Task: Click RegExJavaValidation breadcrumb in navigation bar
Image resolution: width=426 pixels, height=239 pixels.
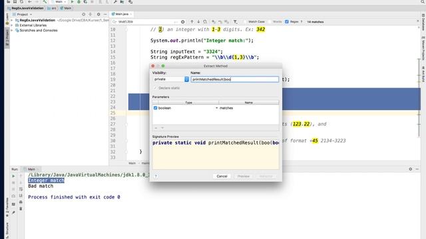Action: pyautogui.click(x=26, y=8)
